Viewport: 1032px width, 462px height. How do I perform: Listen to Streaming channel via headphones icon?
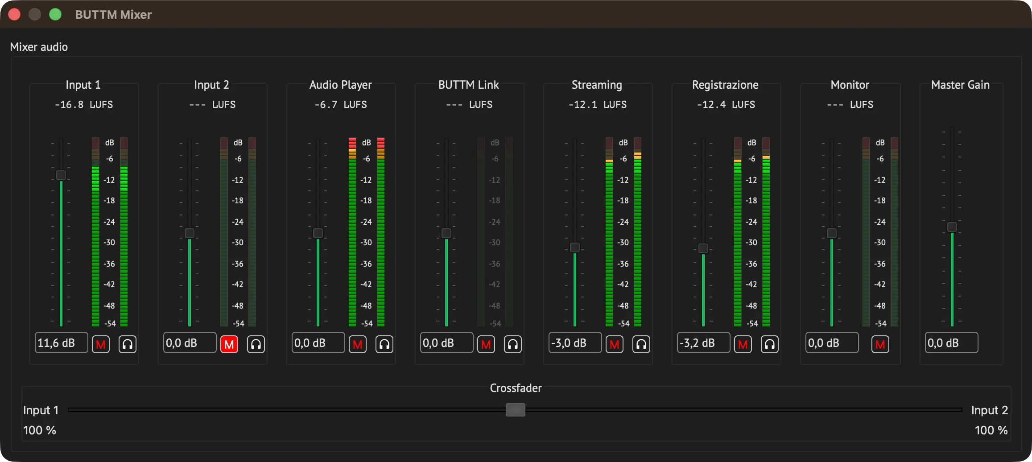pyautogui.click(x=641, y=344)
